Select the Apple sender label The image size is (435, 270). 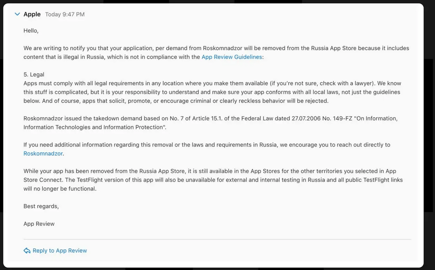point(32,14)
